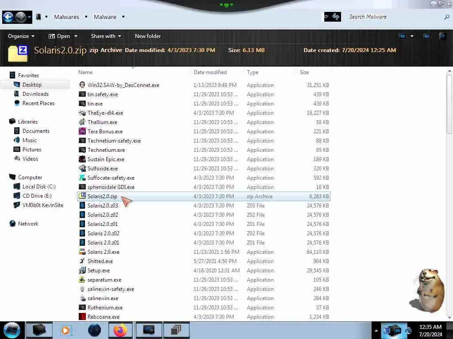This screenshot has width=453, height=339.
Task: Select the Malware breadcrumb
Action: pos(105,17)
